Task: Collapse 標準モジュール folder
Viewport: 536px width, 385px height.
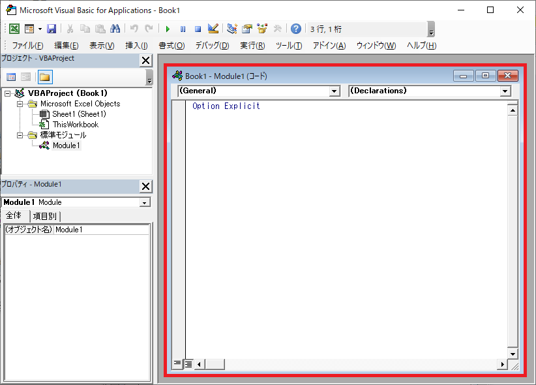Action: click(20, 135)
